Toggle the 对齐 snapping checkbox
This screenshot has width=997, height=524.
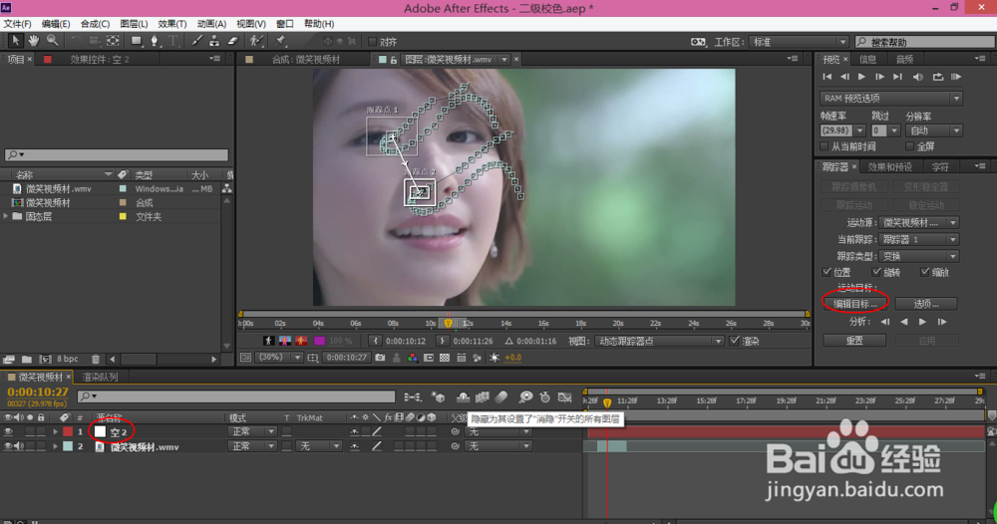[373, 42]
